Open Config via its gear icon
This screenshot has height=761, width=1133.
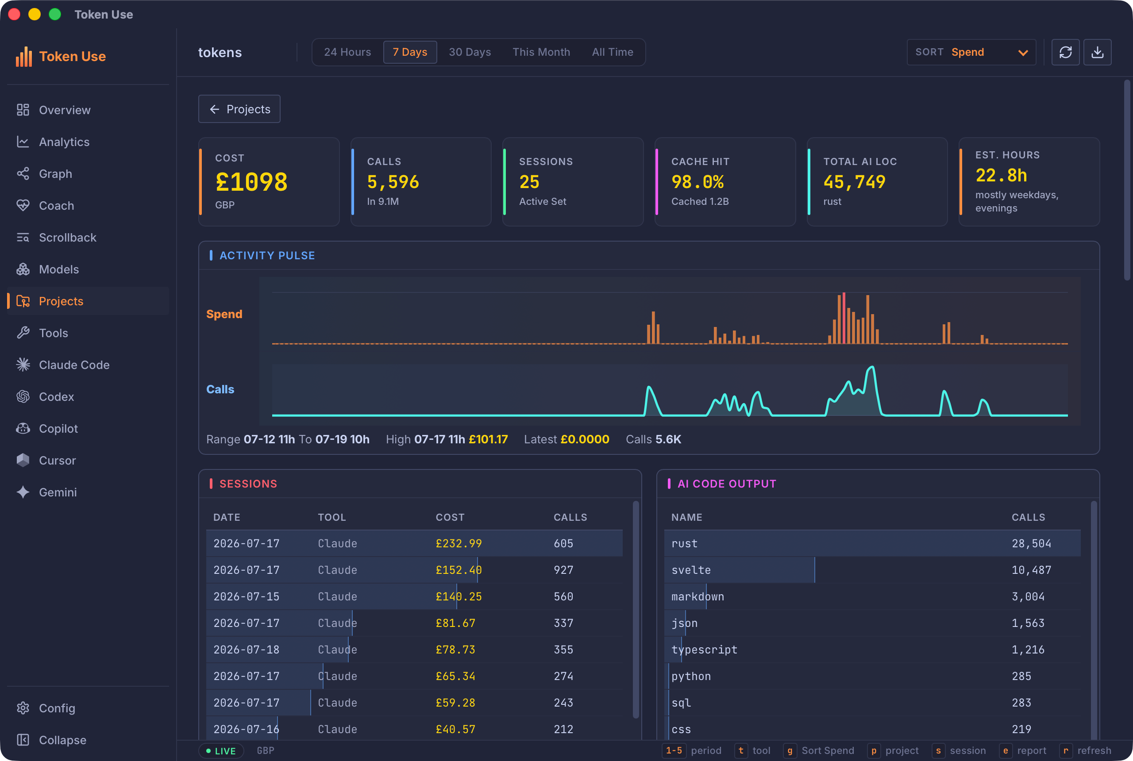(x=23, y=708)
